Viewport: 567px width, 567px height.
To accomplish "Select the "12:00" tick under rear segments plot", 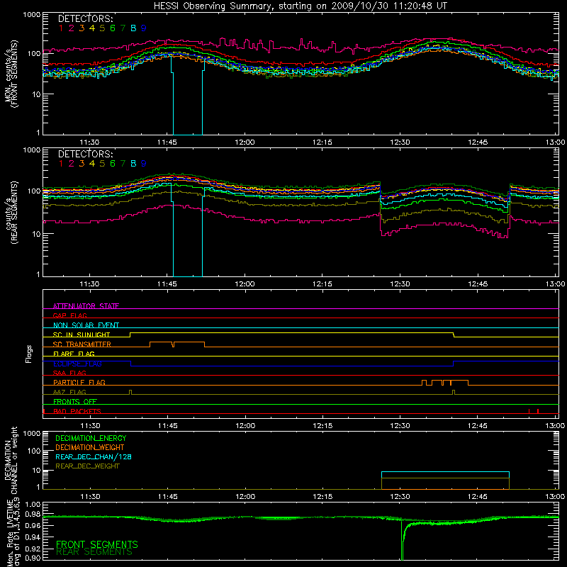I will [245, 284].
